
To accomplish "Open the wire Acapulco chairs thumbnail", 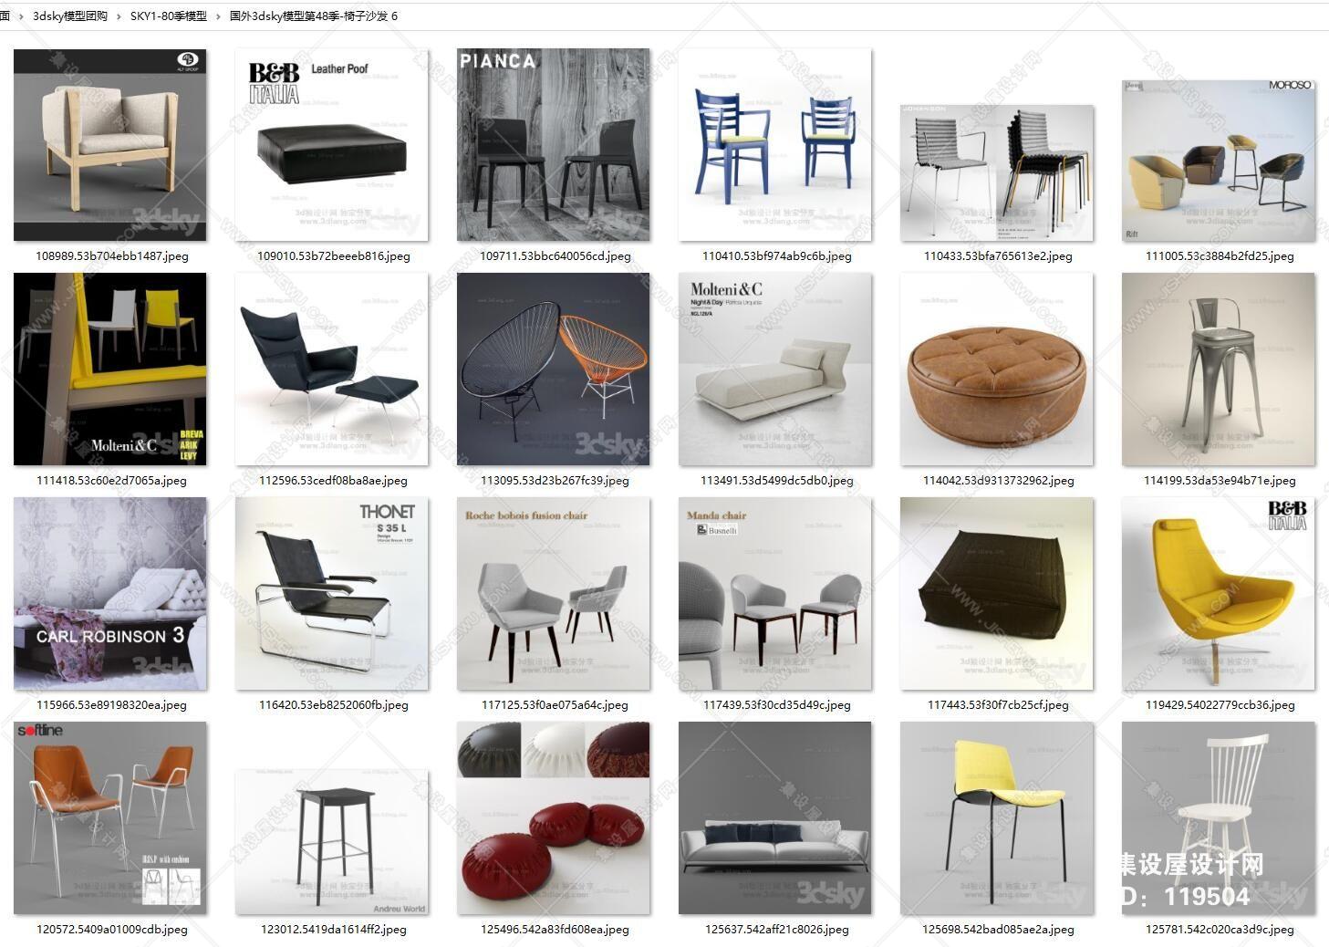I will [554, 369].
